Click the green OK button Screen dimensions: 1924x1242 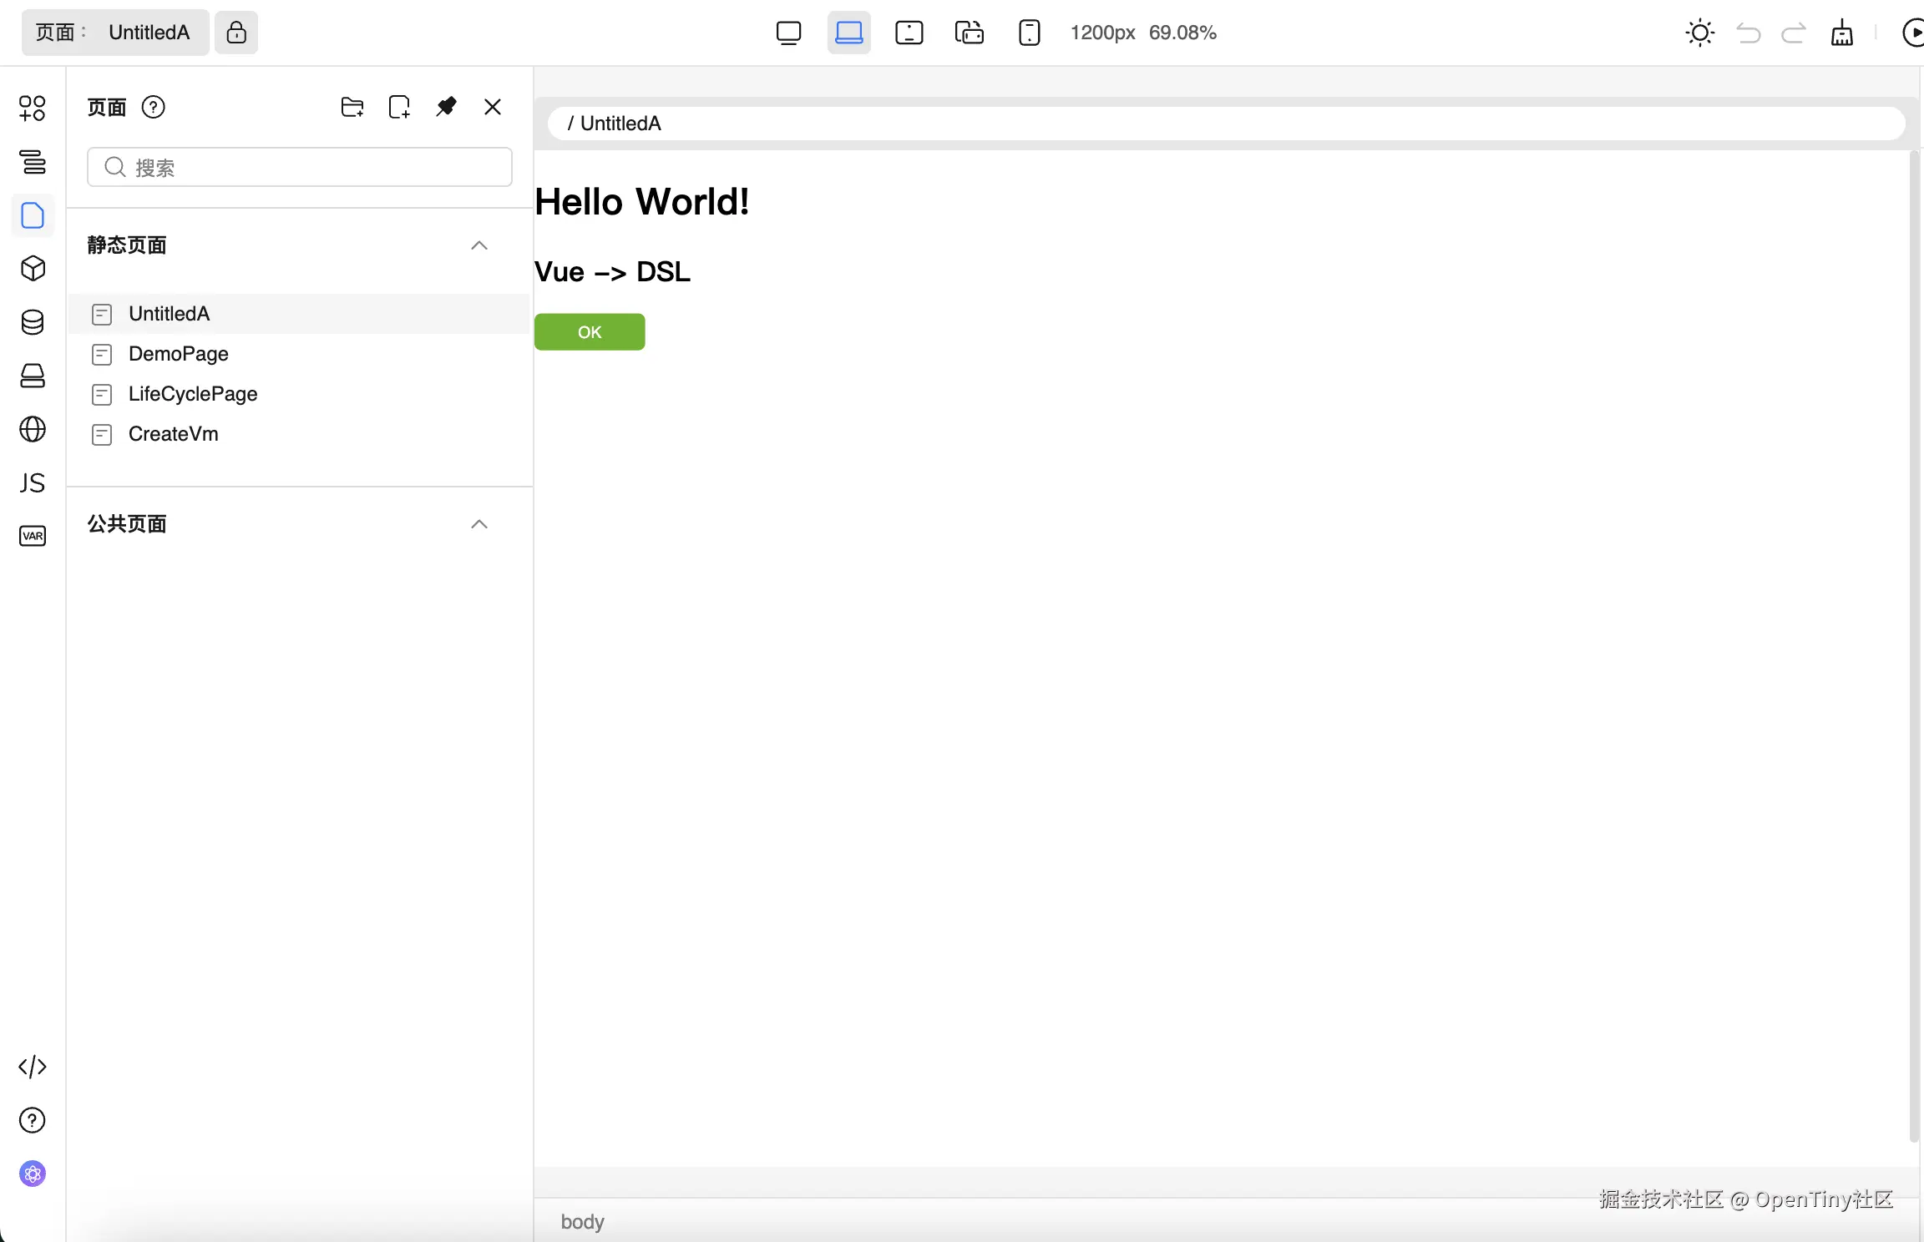(x=590, y=332)
